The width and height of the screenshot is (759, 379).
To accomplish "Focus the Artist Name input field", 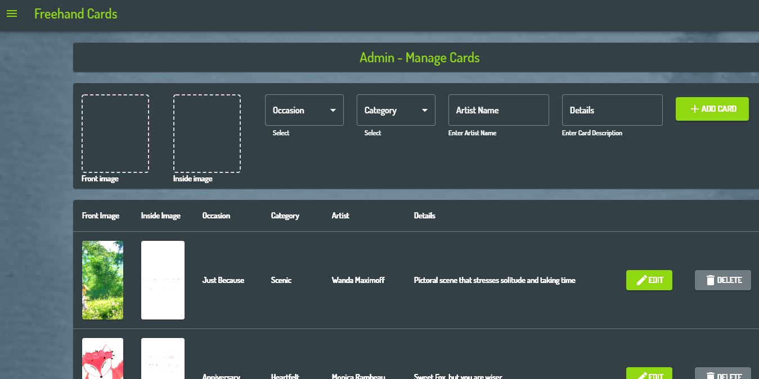I will [498, 110].
